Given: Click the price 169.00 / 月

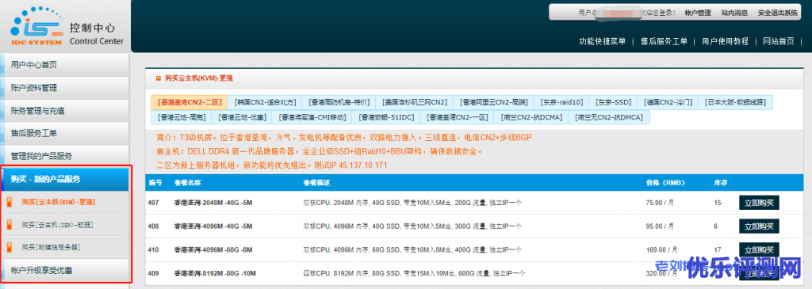Looking at the screenshot, I should tap(662, 249).
